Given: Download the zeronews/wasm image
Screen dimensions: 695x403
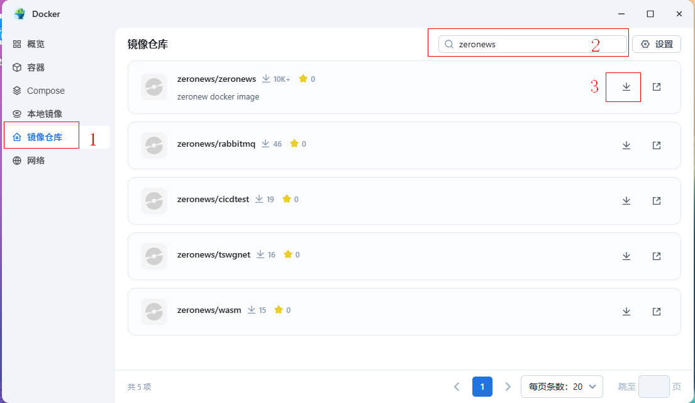Looking at the screenshot, I should click(x=626, y=312).
